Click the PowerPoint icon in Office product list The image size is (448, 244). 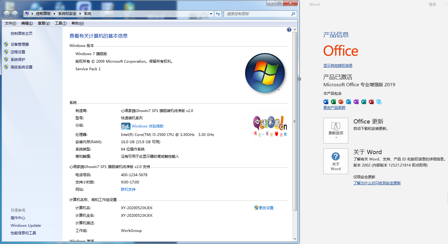341,102
